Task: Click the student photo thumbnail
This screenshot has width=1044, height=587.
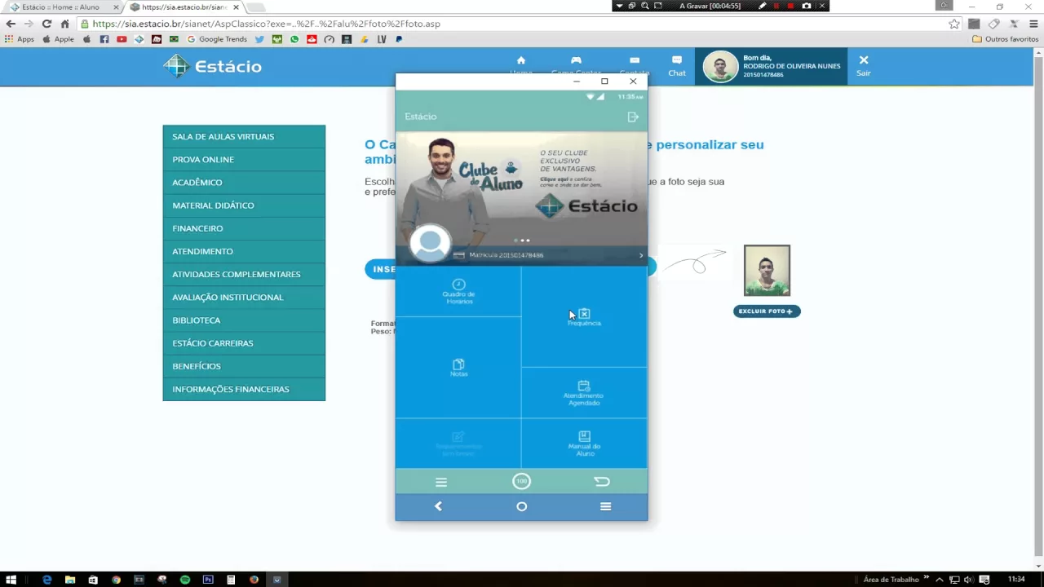Action: coord(767,271)
